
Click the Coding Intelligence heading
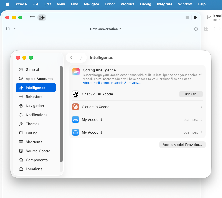click(x=99, y=70)
